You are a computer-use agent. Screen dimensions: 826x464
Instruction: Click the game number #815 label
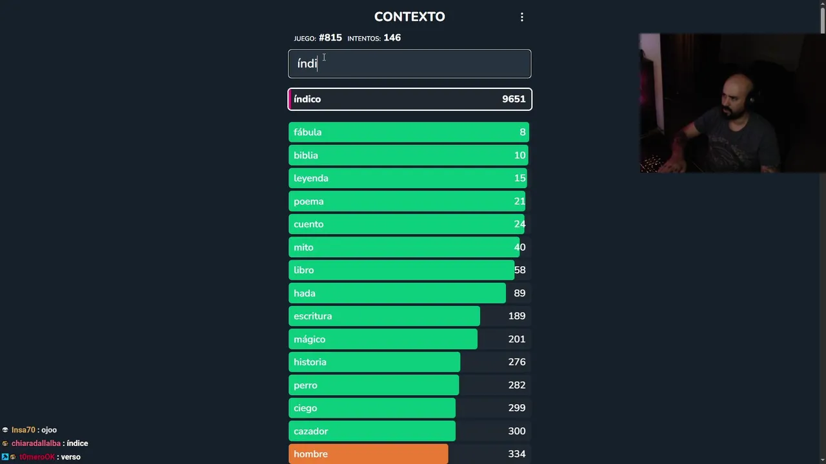(330, 38)
